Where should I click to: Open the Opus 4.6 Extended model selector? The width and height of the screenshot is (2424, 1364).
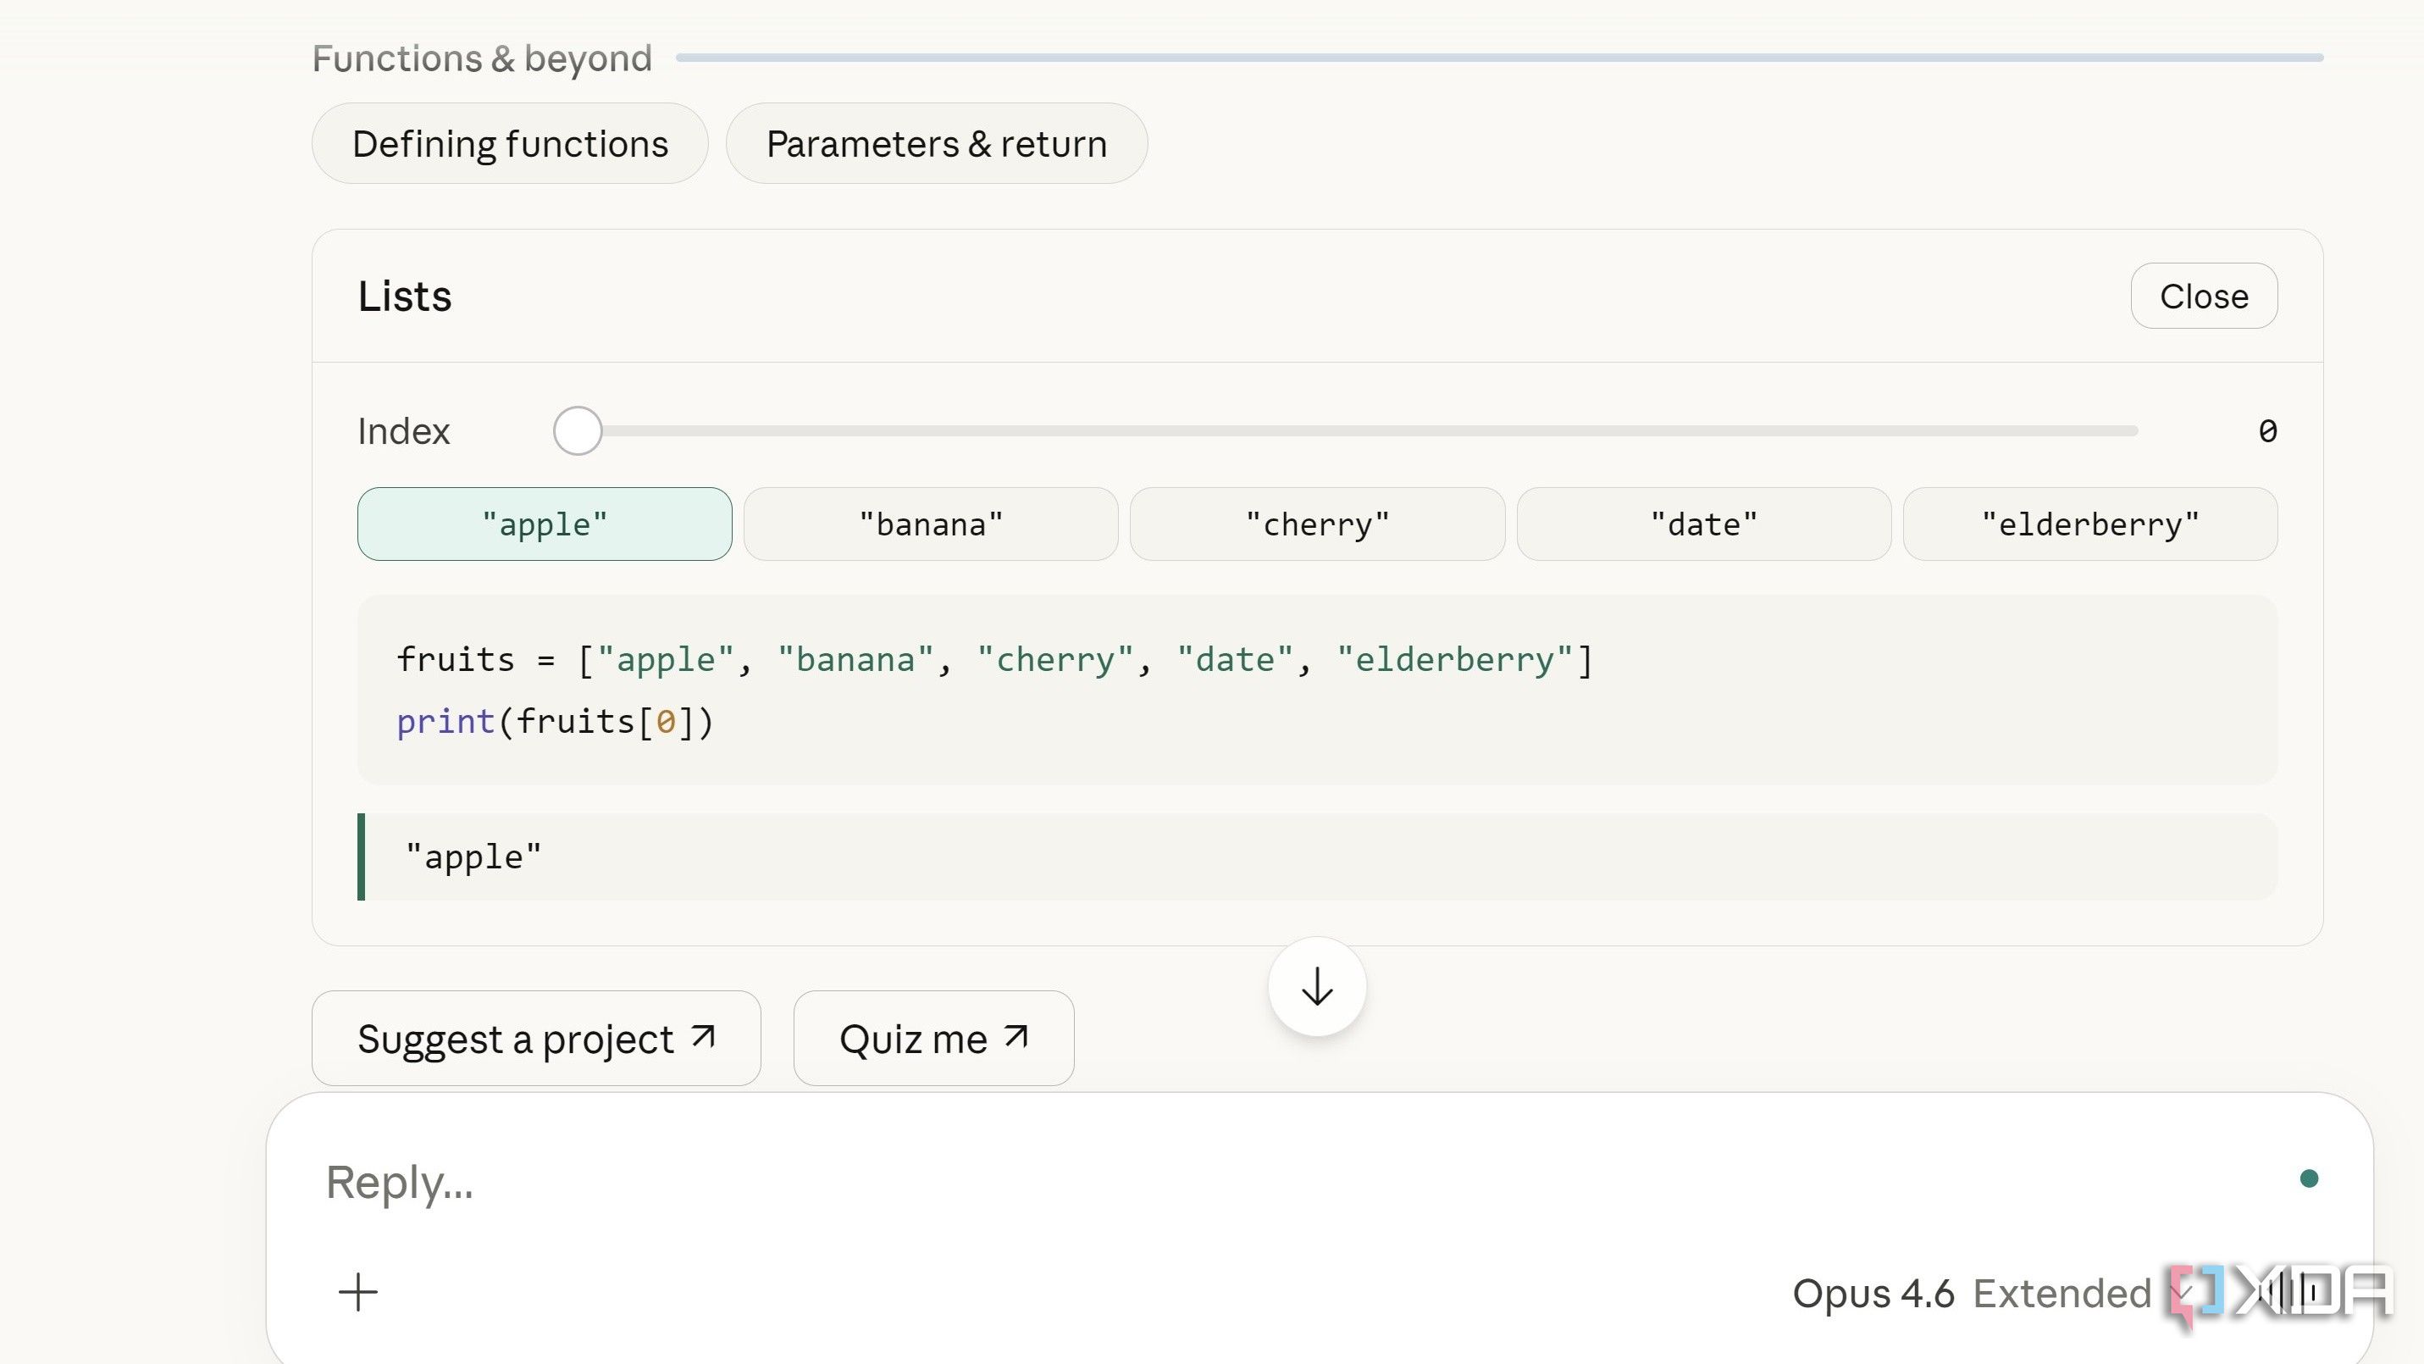click(1993, 1293)
